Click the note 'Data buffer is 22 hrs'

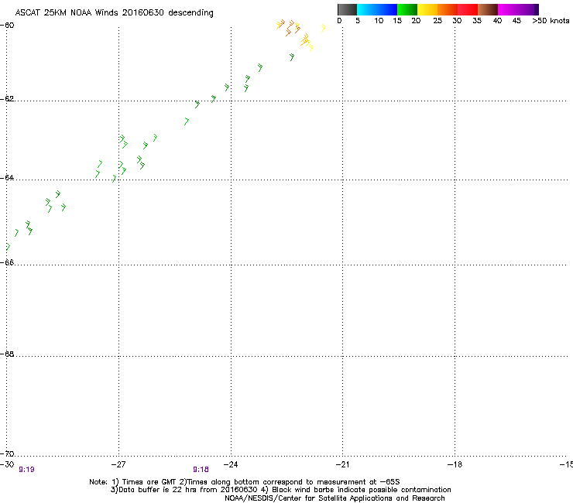pyautogui.click(x=158, y=490)
